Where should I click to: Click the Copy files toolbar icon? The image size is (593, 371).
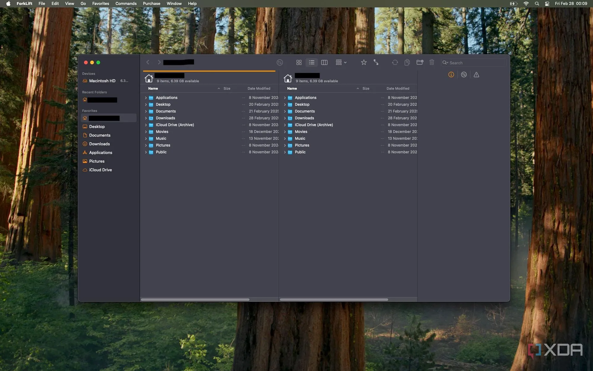(407, 62)
